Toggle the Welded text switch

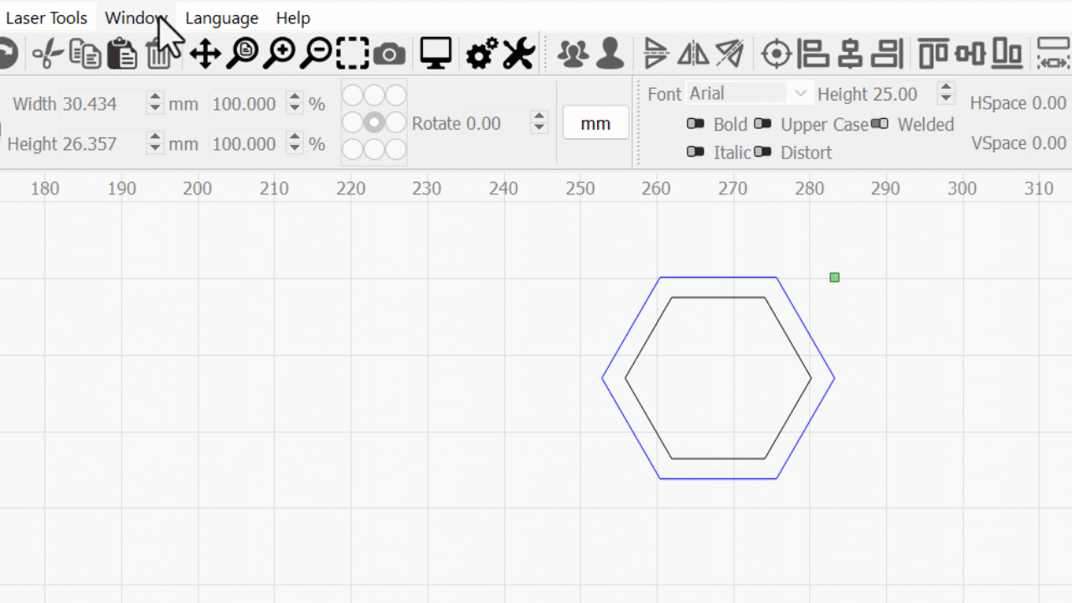pyautogui.click(x=879, y=124)
